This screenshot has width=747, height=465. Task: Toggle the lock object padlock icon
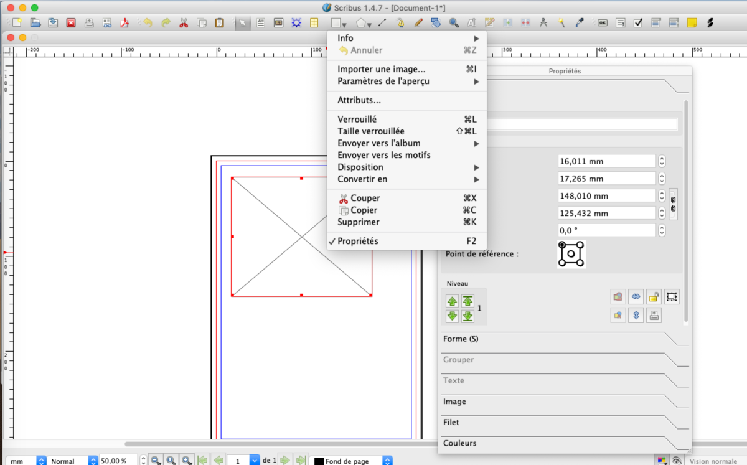coord(653,297)
